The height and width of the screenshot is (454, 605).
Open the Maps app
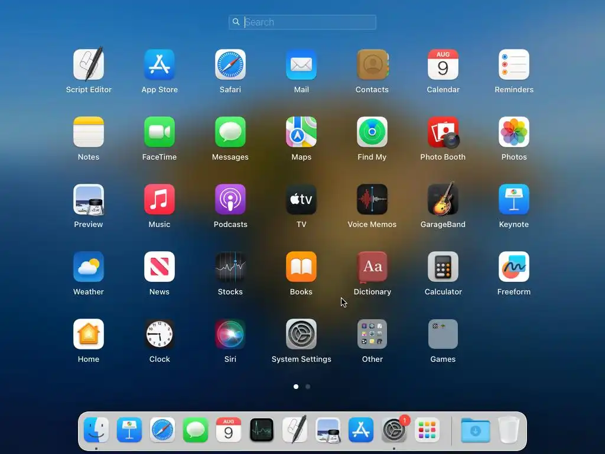(301, 132)
